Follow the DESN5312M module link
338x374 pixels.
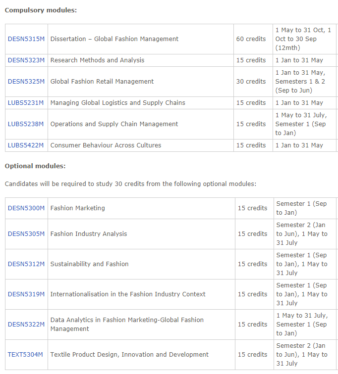(26, 264)
